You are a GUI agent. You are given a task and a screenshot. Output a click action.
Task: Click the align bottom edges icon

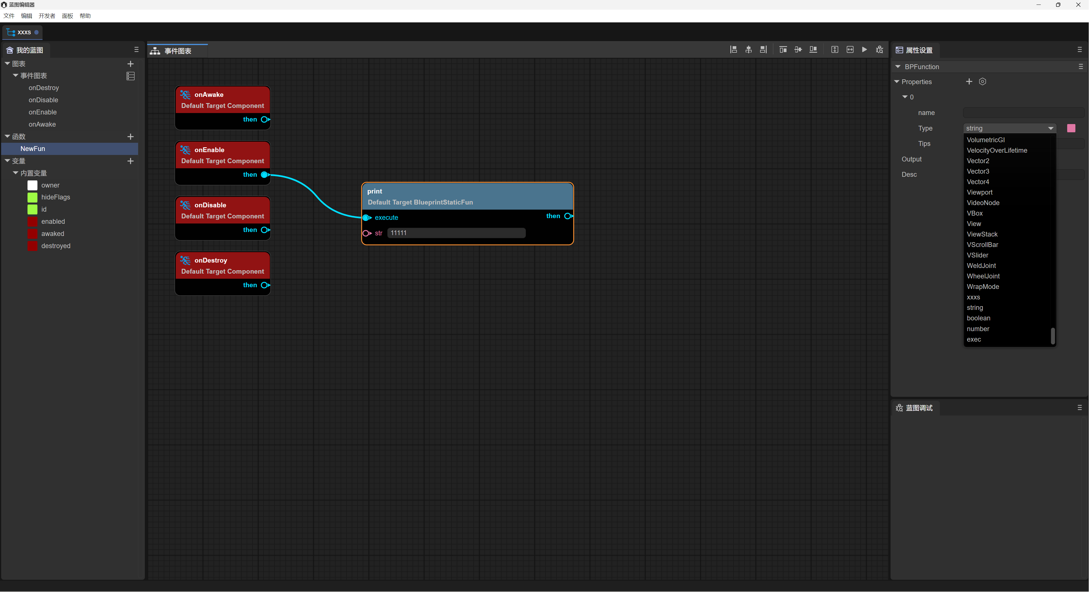click(813, 50)
